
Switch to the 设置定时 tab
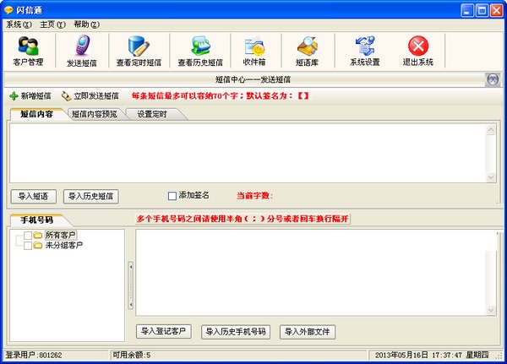coord(152,114)
